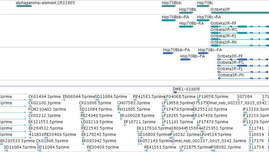The width and height of the screenshot is (269, 152).
Task: Select EST IP16292.3prime
Action: pyautogui.click(x=171, y=138)
